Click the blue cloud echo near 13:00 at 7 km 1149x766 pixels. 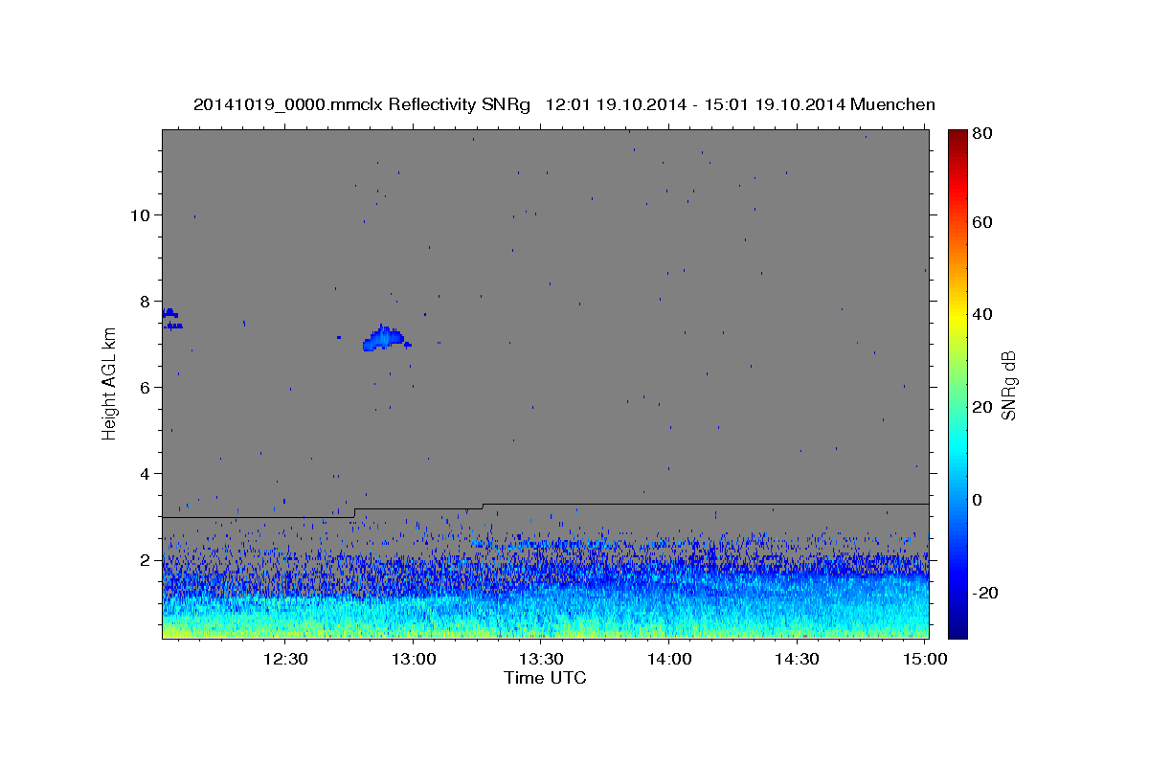pyautogui.click(x=385, y=339)
